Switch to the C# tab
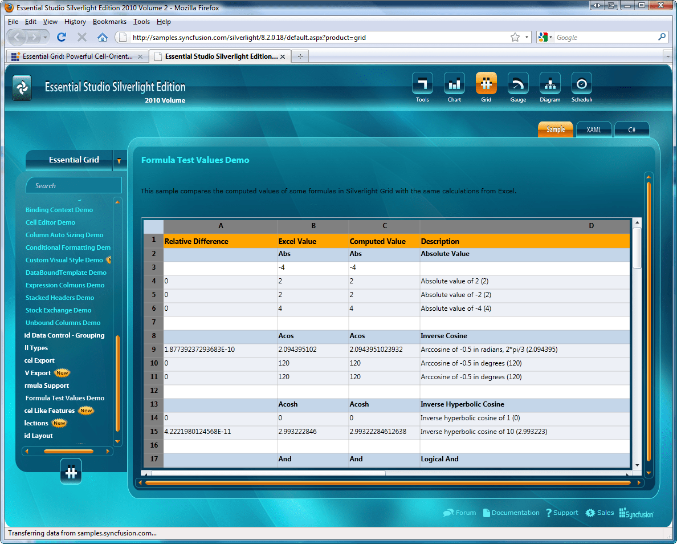The width and height of the screenshot is (677, 544). (x=631, y=129)
